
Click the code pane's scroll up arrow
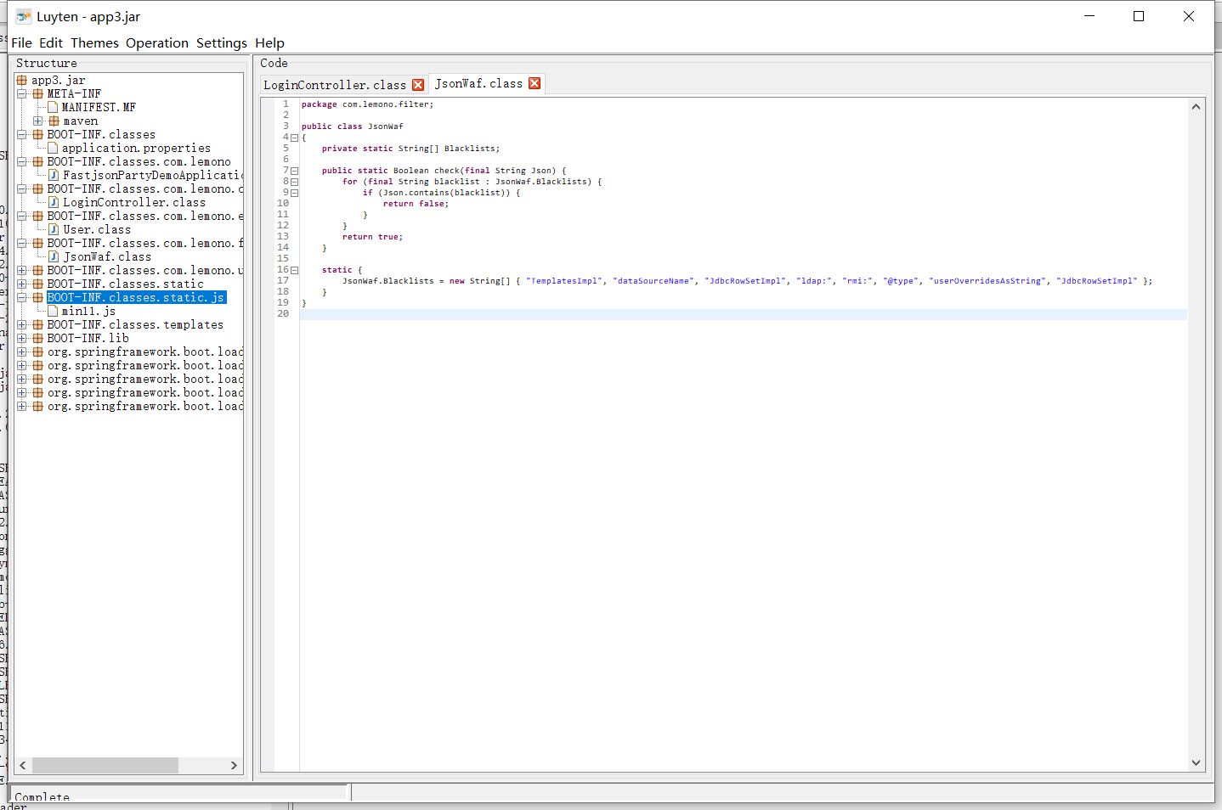pyautogui.click(x=1196, y=107)
